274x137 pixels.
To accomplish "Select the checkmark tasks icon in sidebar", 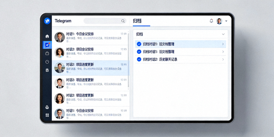I will 47,45.
